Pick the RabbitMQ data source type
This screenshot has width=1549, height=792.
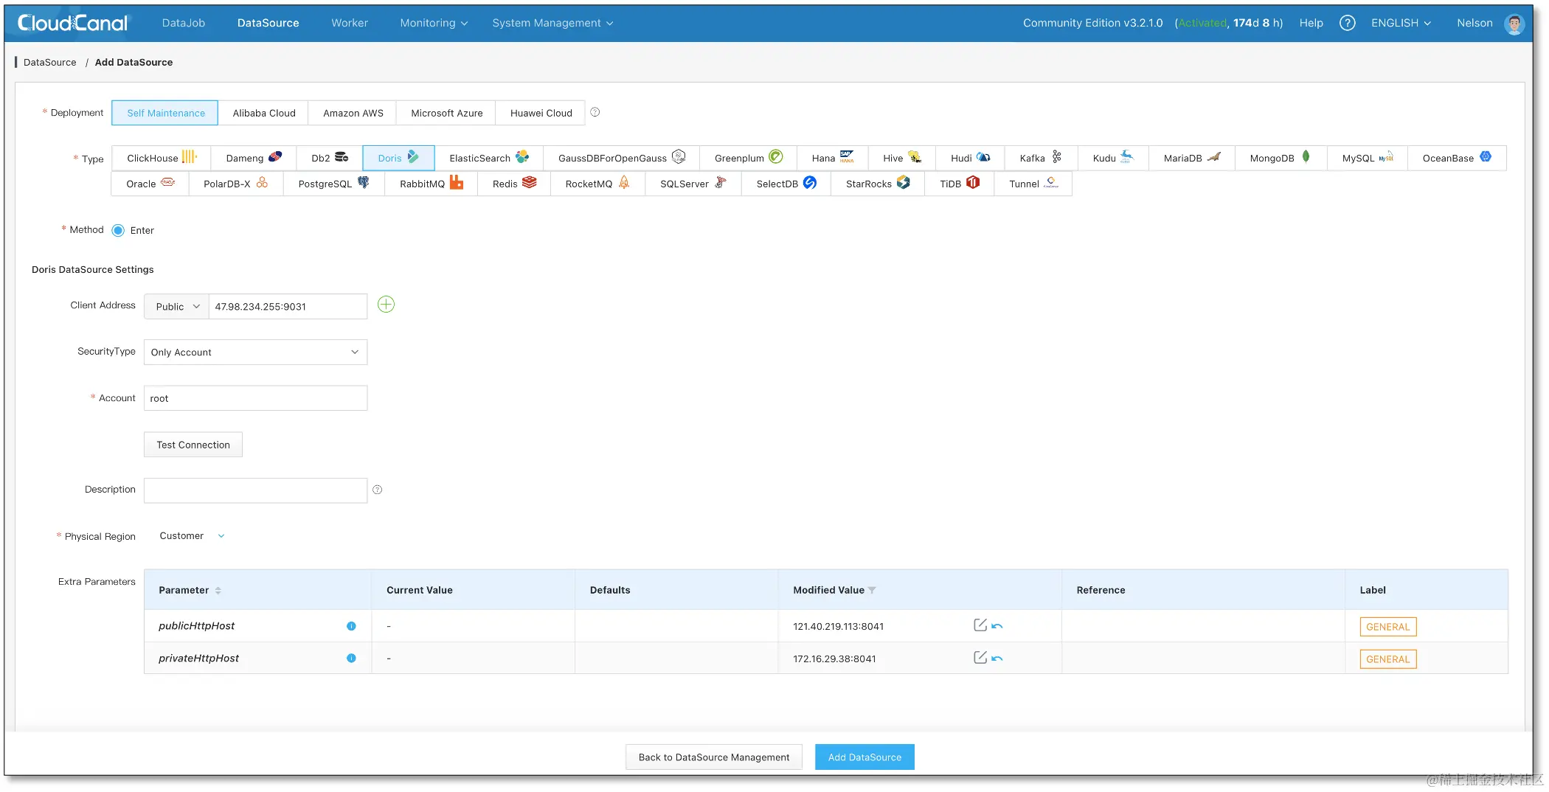(431, 184)
